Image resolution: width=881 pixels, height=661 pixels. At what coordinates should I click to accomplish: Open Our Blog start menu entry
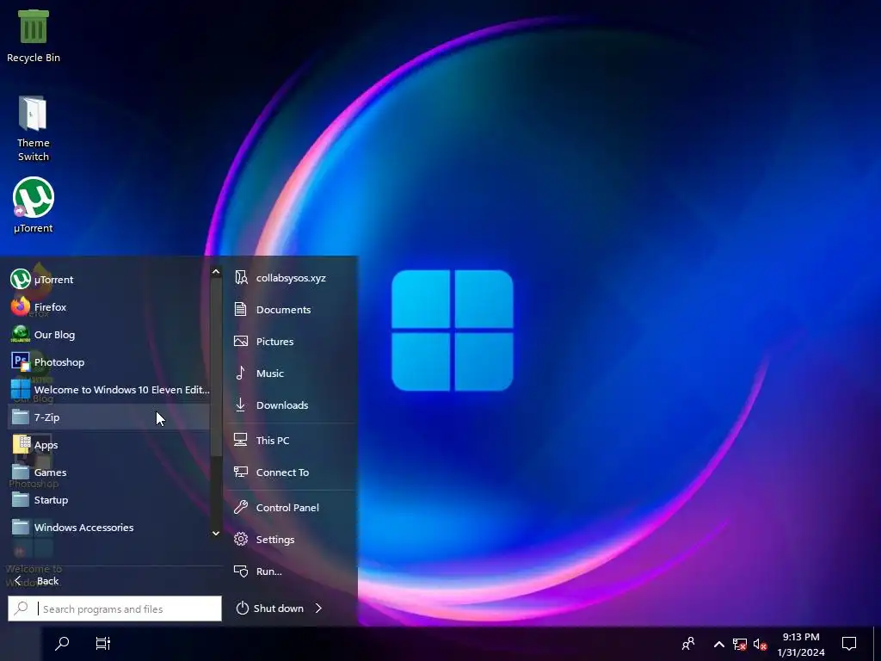point(108,335)
